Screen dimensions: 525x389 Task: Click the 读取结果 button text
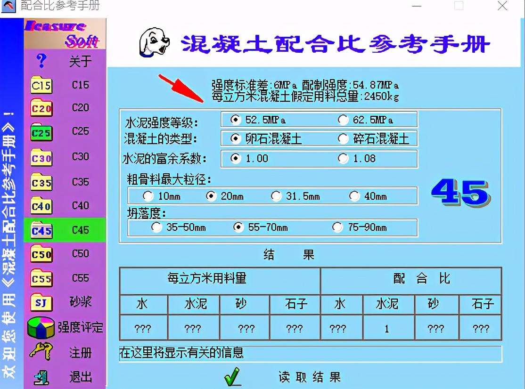309,377
